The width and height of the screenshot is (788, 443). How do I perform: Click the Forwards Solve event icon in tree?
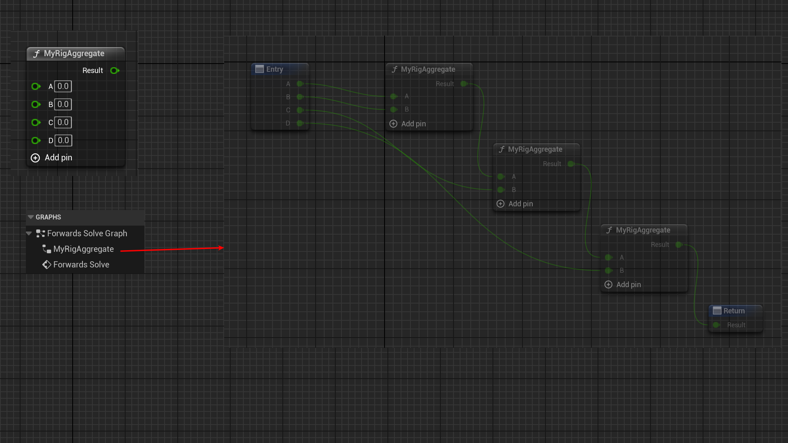[x=47, y=265]
